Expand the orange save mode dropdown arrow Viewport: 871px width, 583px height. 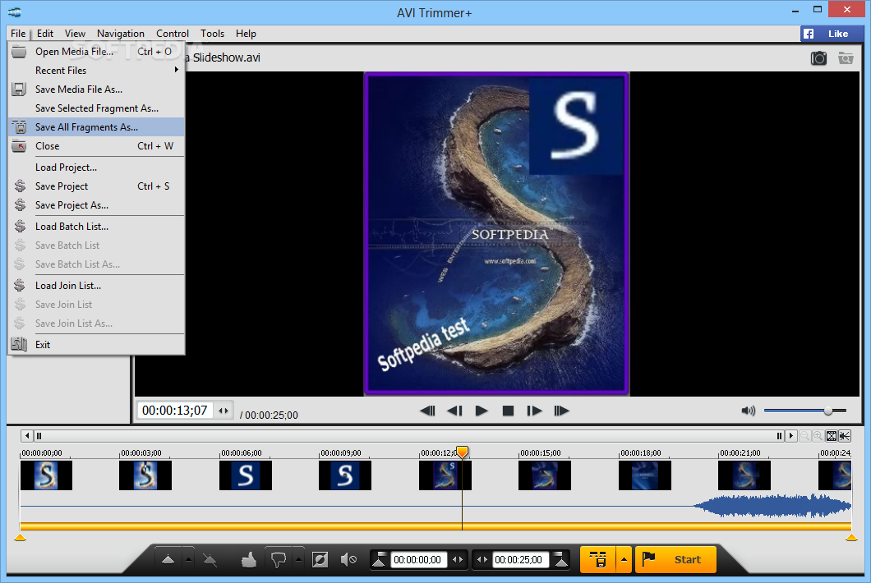pos(624,560)
